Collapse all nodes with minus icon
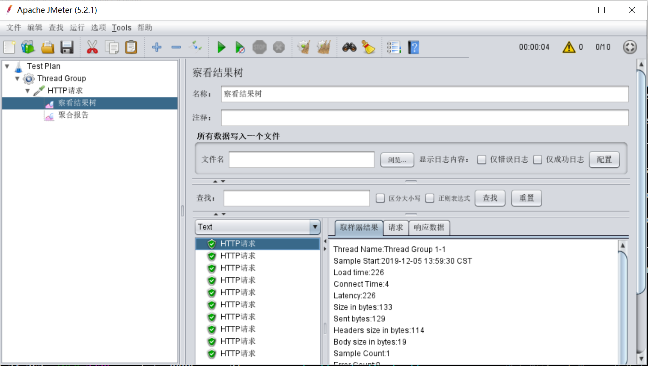648x366 pixels. (176, 47)
